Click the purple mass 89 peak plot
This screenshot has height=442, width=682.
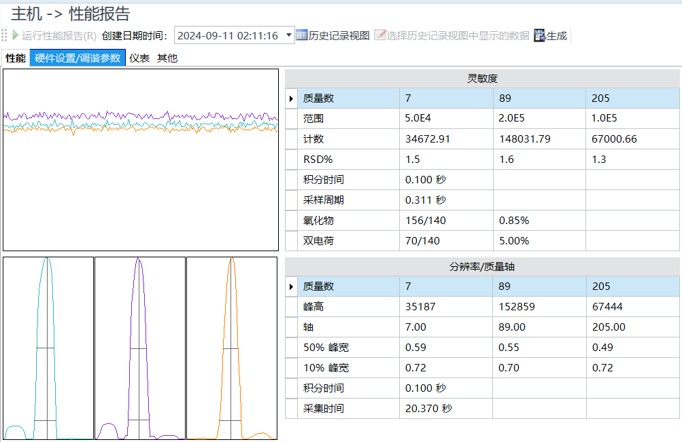coord(140,348)
